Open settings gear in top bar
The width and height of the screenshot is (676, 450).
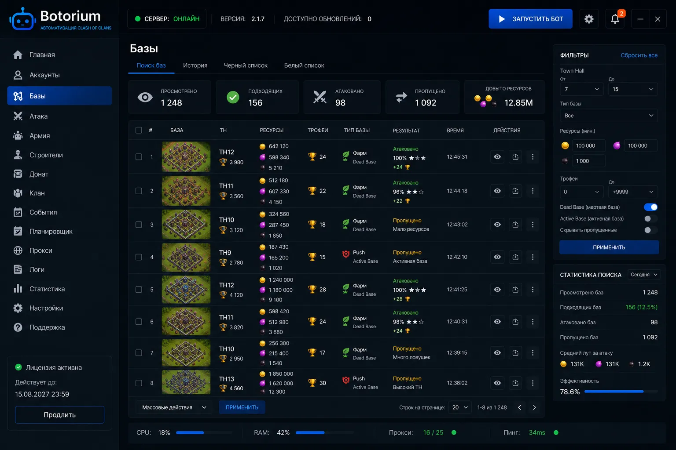coord(589,19)
